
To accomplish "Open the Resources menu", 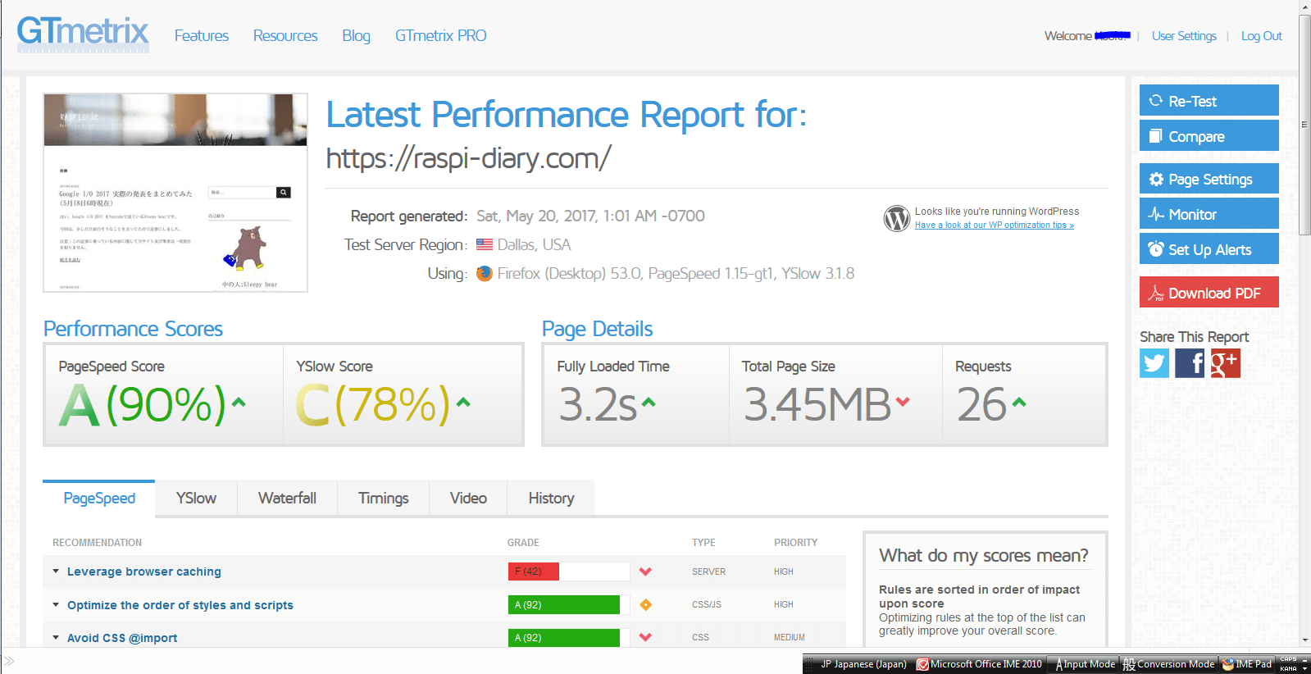I will click(x=285, y=36).
